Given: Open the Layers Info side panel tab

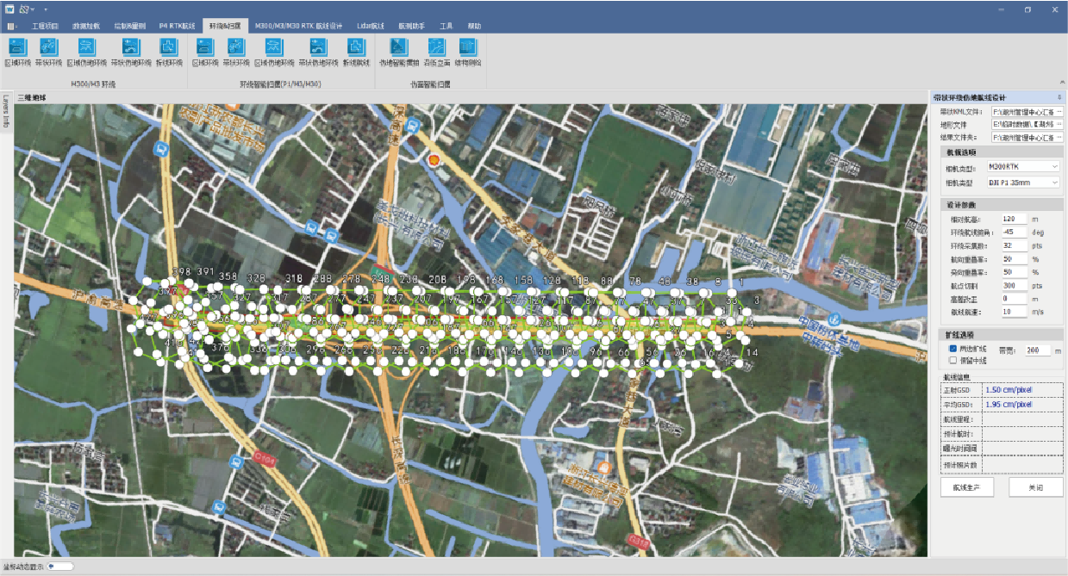Looking at the screenshot, I should (x=5, y=111).
